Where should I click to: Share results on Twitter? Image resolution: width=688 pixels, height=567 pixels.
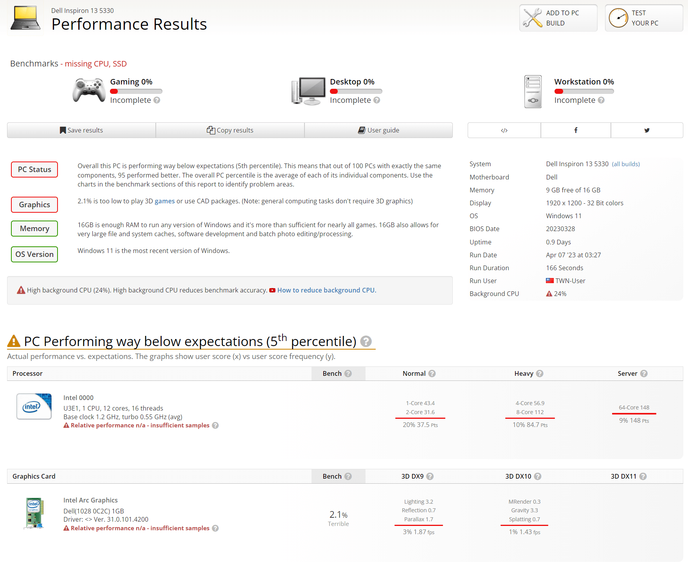coord(647,130)
